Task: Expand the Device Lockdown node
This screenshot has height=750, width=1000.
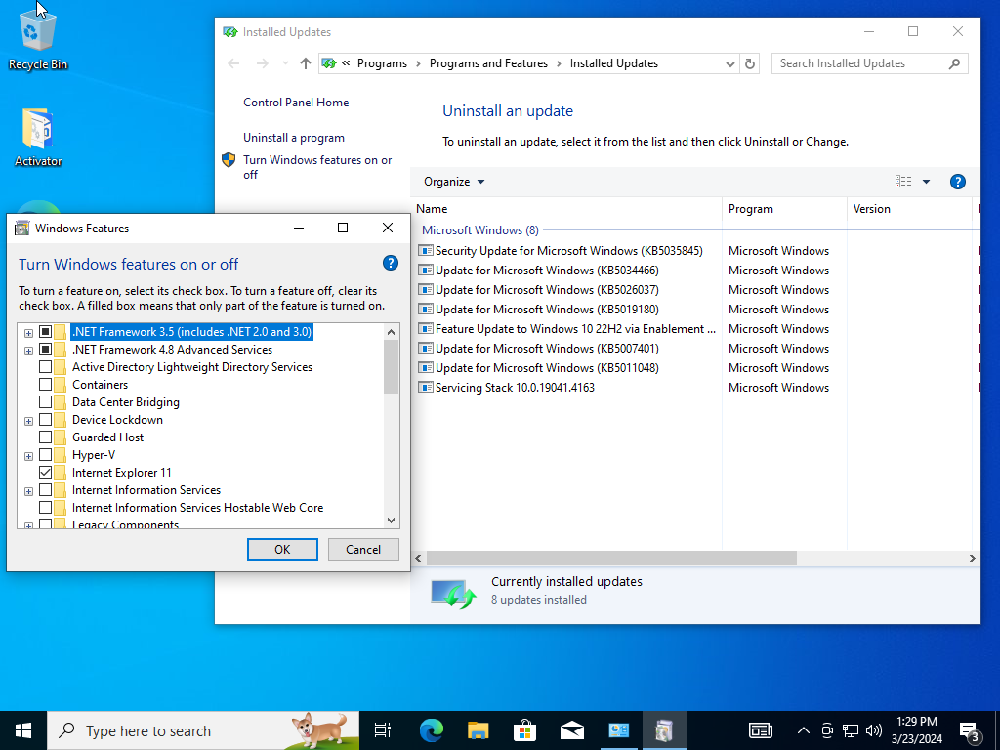Action: pyautogui.click(x=28, y=421)
